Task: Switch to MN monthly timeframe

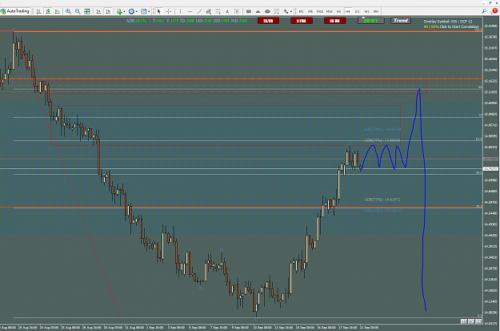Action: point(376,11)
